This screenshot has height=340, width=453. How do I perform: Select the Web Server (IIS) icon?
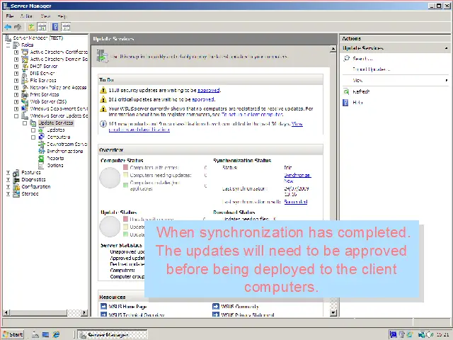click(x=25, y=101)
